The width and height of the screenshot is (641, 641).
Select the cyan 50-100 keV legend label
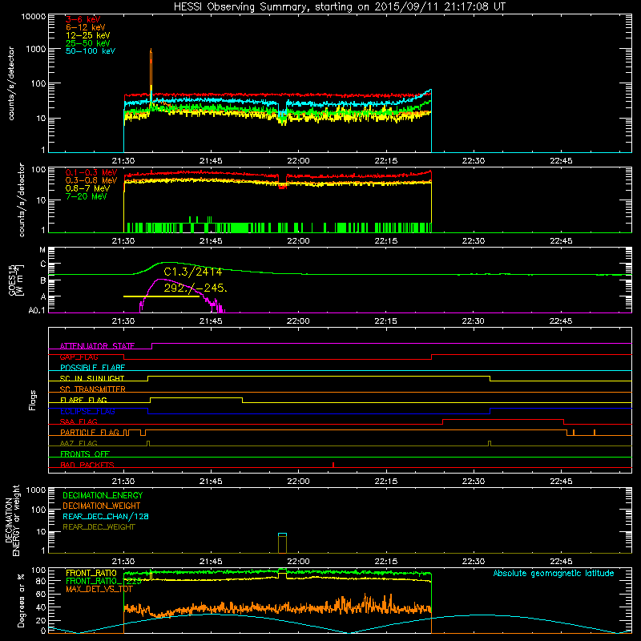tap(91, 51)
